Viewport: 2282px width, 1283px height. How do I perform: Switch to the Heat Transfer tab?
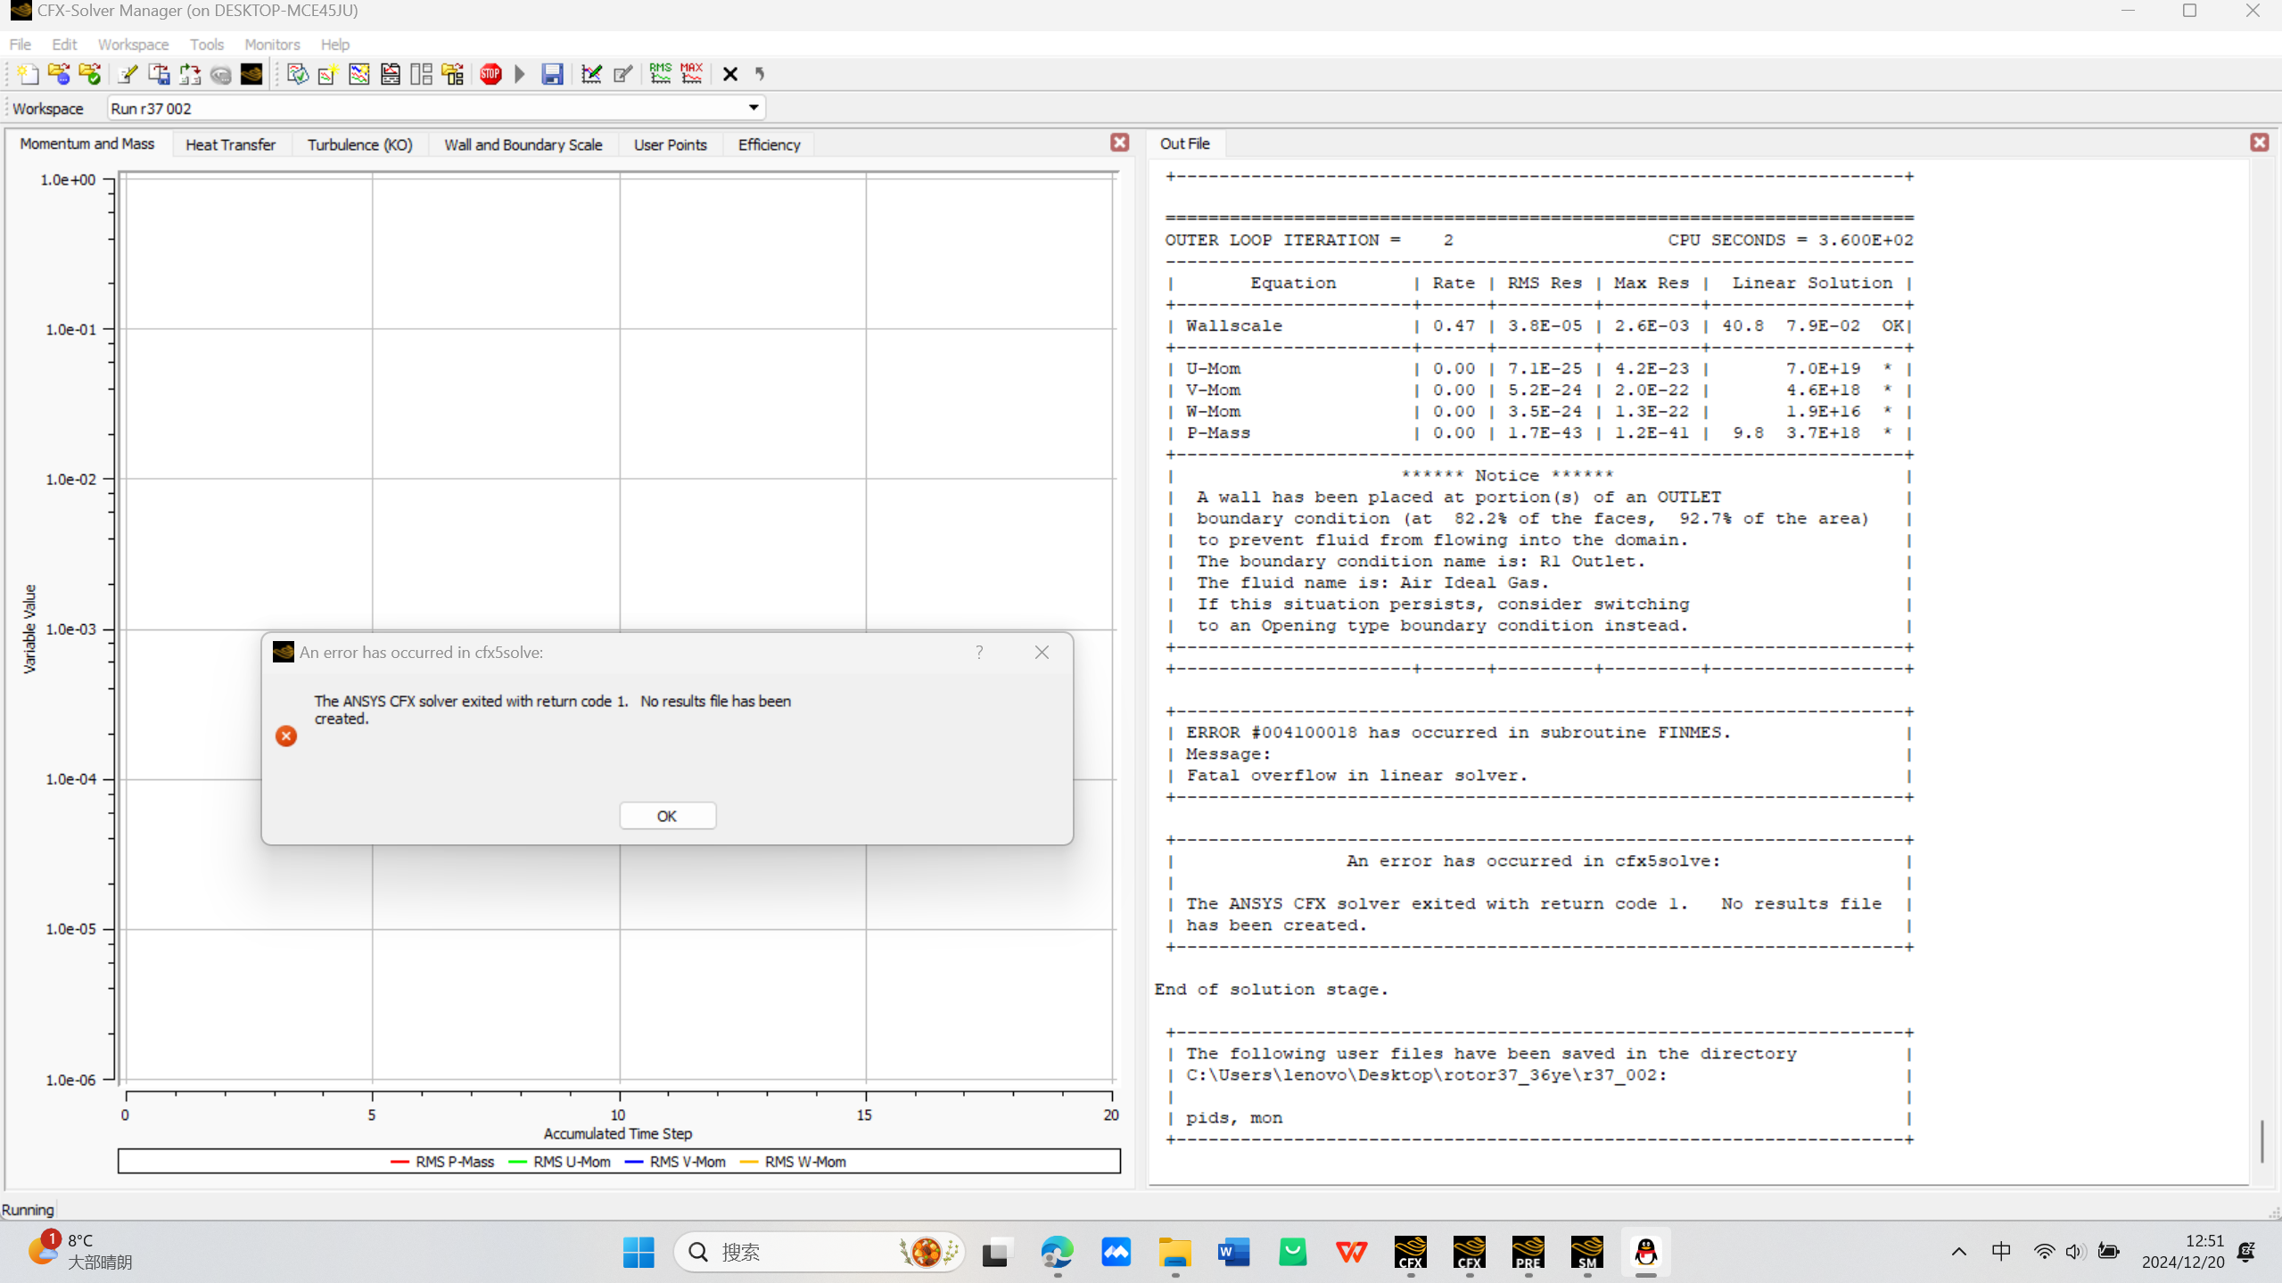[x=230, y=144]
